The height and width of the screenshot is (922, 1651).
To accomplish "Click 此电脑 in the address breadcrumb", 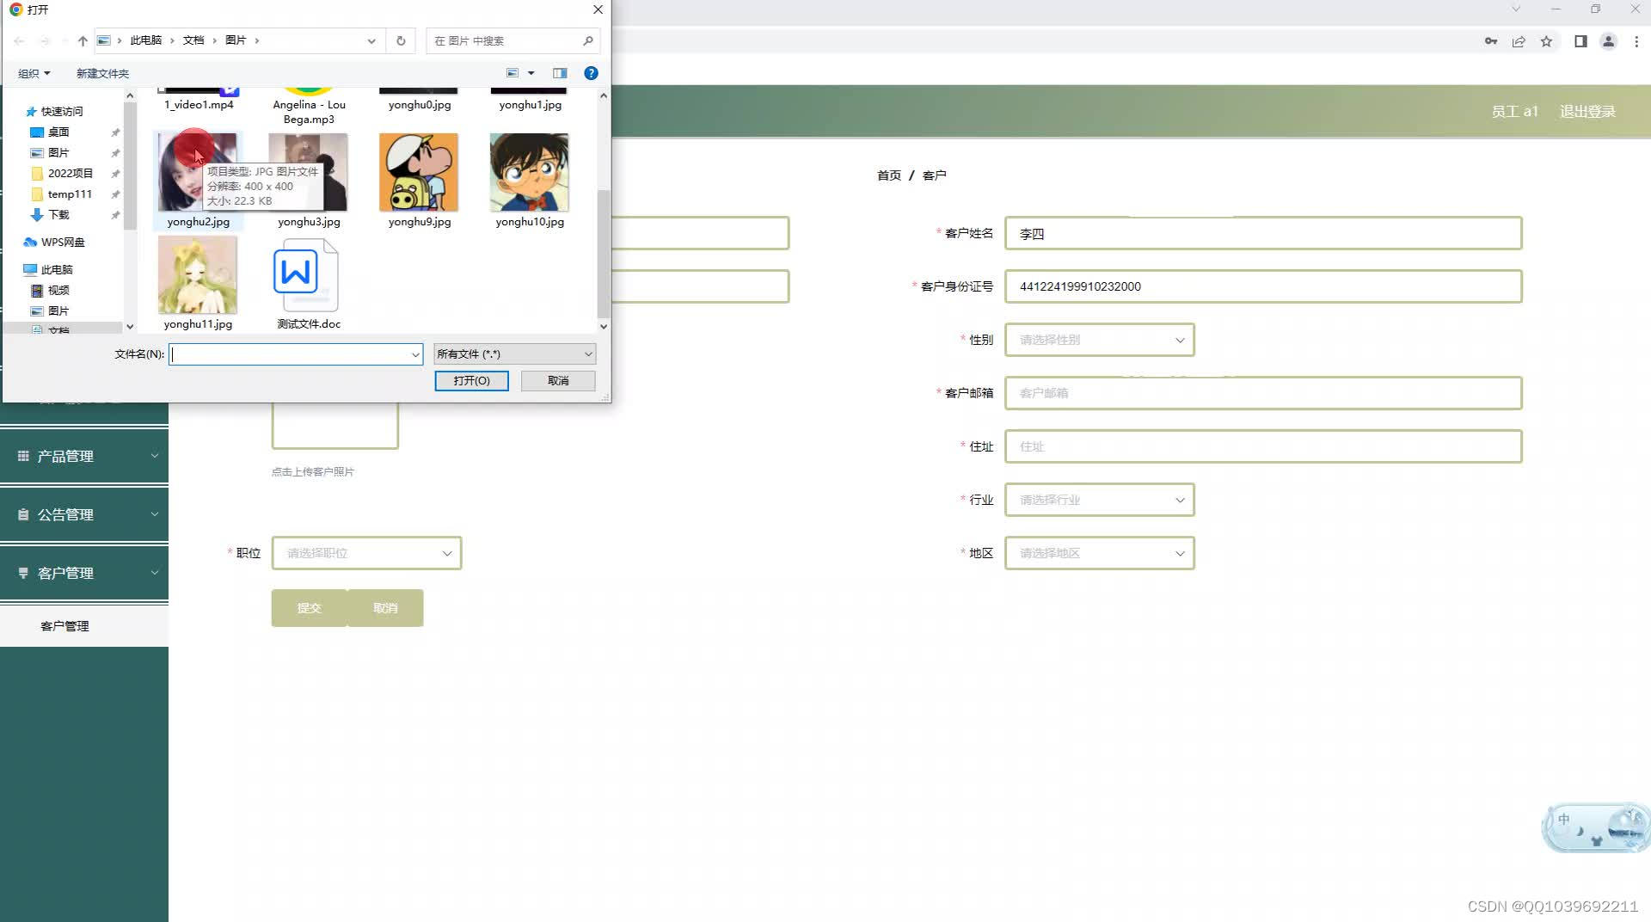I will click(x=146, y=40).
